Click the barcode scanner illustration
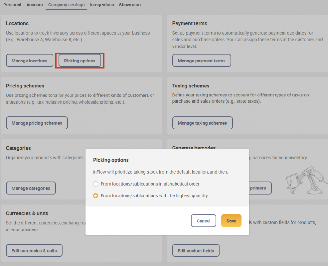328x266 pixels. [307, 180]
